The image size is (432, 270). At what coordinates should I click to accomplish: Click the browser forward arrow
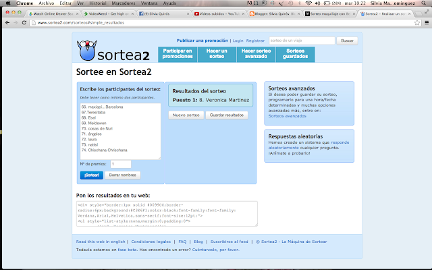[x=16, y=22]
